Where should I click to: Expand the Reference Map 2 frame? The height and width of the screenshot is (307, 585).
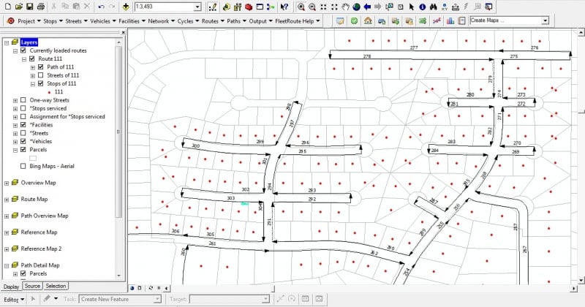[x=7, y=249]
